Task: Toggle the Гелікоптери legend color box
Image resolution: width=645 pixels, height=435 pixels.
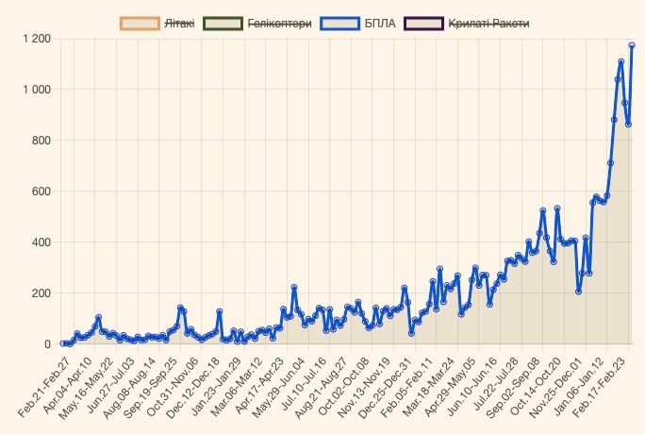Action: 223,23
